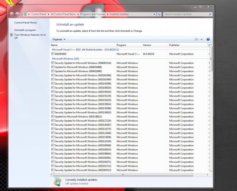Click the search magnifier icon
Screen dimensions: 237x191
[210, 14]
